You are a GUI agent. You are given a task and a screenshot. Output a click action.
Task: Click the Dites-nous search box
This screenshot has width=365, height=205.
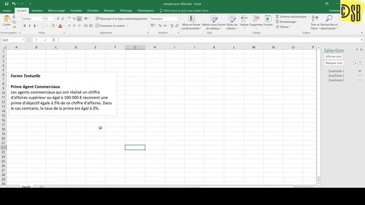click(184, 11)
